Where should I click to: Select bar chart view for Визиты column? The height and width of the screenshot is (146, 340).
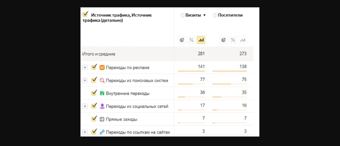(x=201, y=40)
